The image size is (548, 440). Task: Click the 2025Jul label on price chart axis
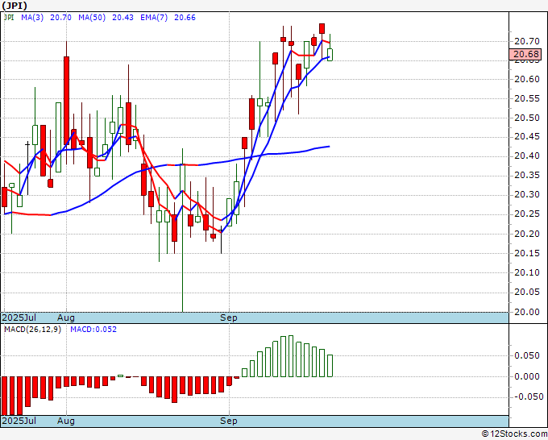coord(19,318)
